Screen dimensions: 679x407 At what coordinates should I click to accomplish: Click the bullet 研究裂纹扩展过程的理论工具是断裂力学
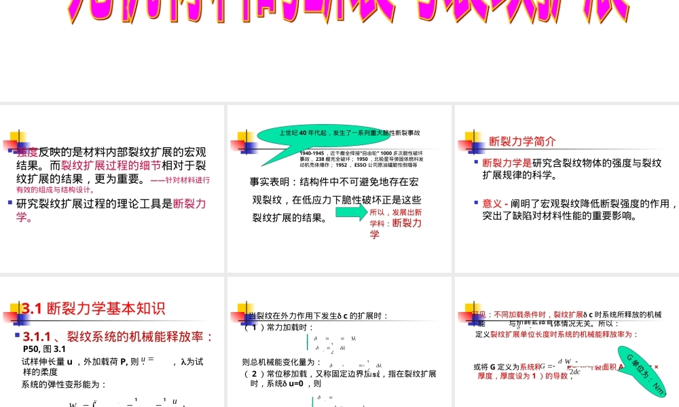click(x=111, y=210)
